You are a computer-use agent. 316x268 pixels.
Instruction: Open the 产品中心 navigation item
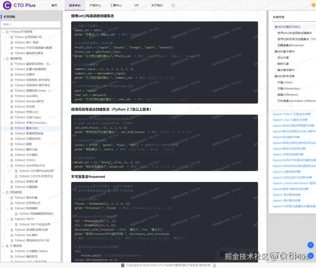[x=95, y=6]
